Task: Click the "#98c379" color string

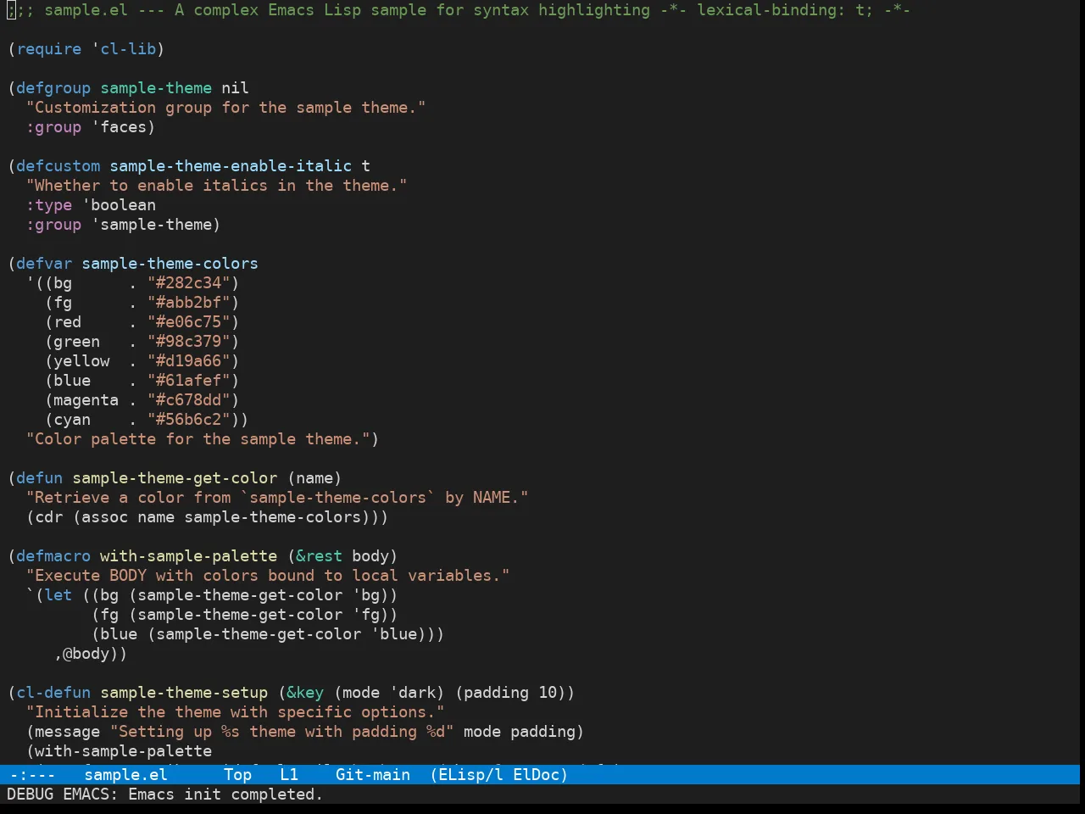Action: pyautogui.click(x=189, y=342)
